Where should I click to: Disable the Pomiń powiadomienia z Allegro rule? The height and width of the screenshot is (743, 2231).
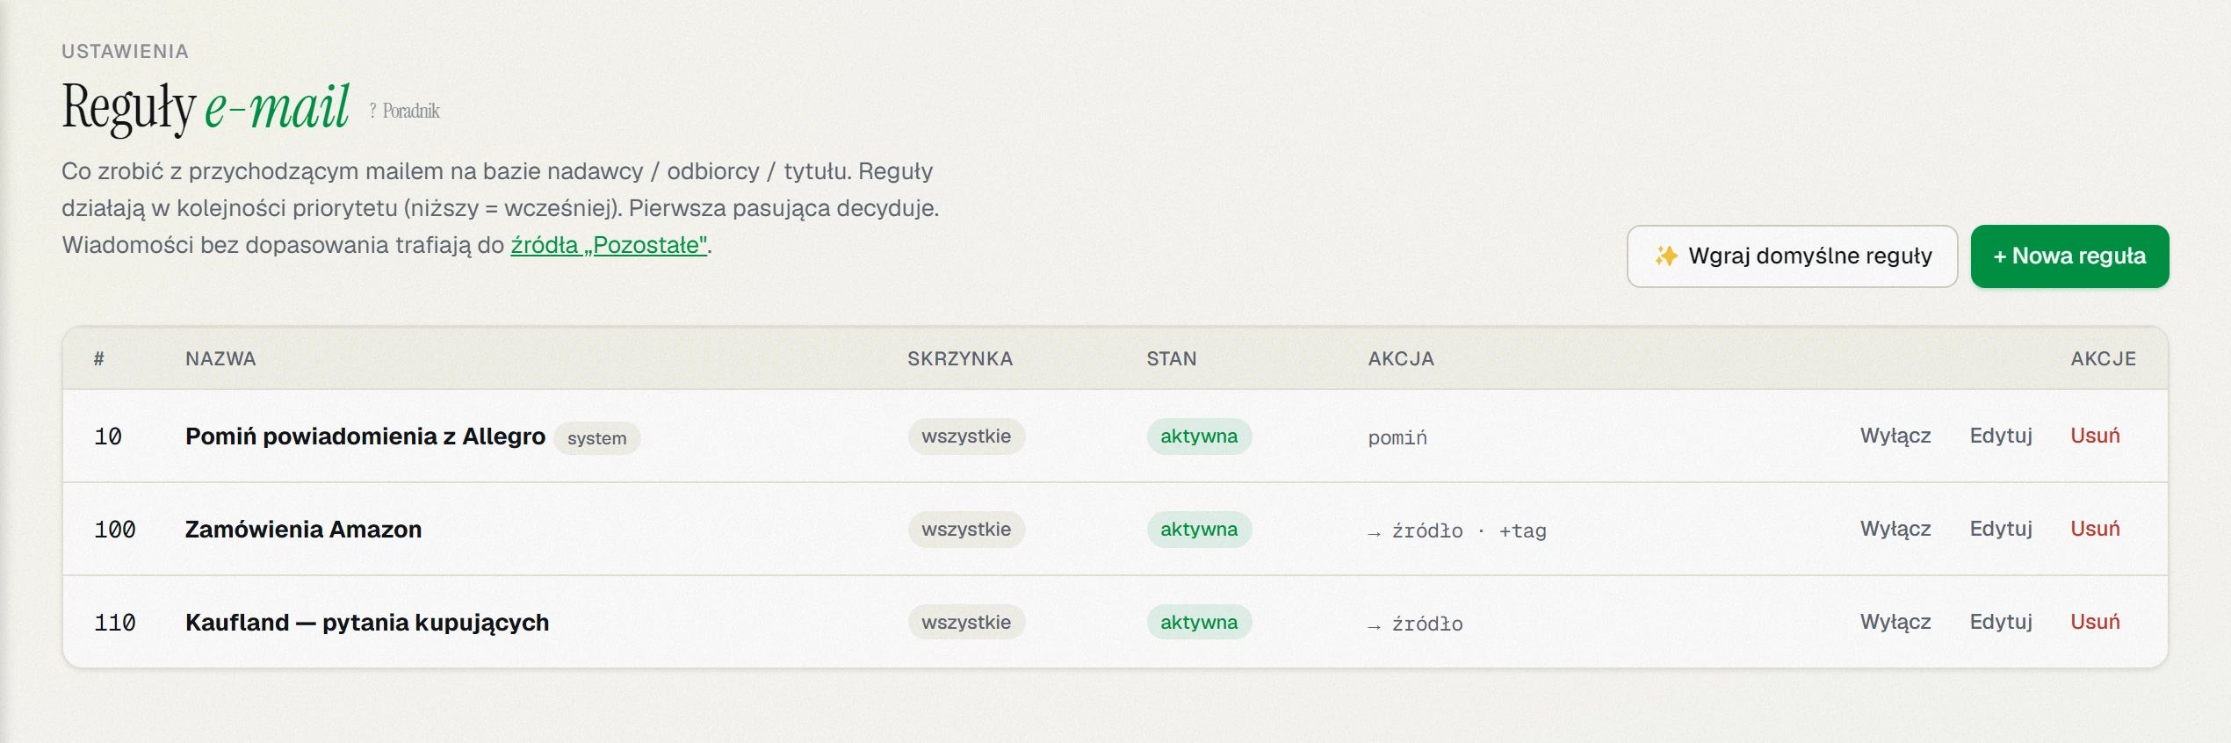pyautogui.click(x=1895, y=436)
